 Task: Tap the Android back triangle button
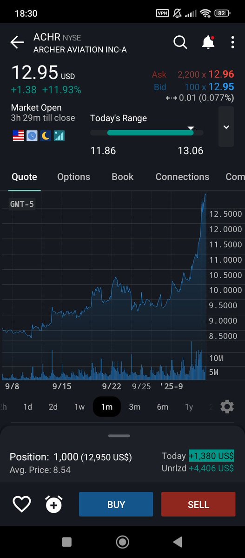[x=178, y=542]
